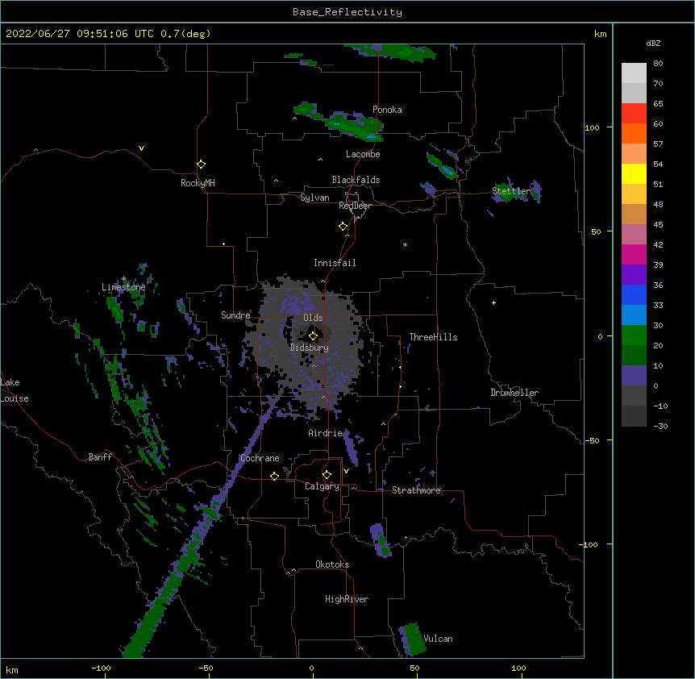Click the yellow diamond marker near RockyMH
The height and width of the screenshot is (679, 695).
click(x=202, y=165)
